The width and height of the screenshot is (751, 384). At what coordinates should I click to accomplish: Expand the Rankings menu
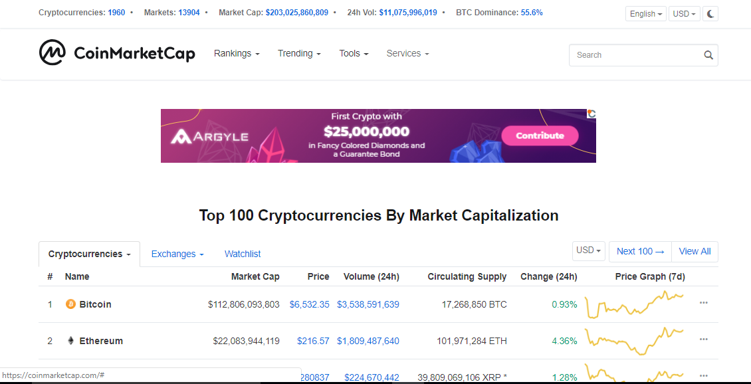pyautogui.click(x=237, y=54)
